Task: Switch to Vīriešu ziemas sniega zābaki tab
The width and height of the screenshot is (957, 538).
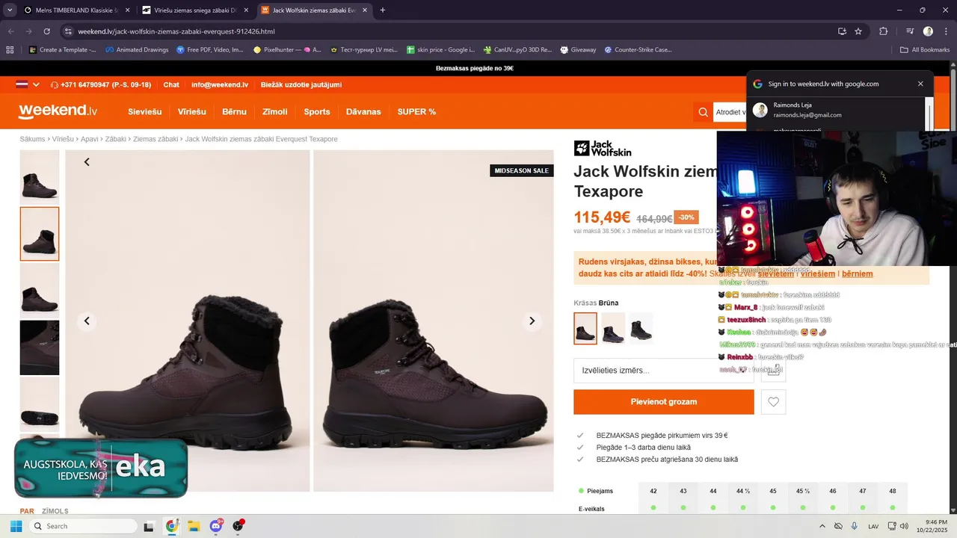Action: (x=195, y=10)
